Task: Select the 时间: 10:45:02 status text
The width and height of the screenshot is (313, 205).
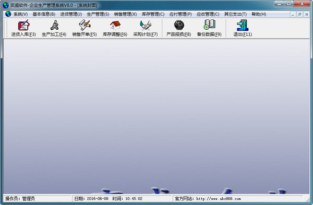Action: click(127, 199)
